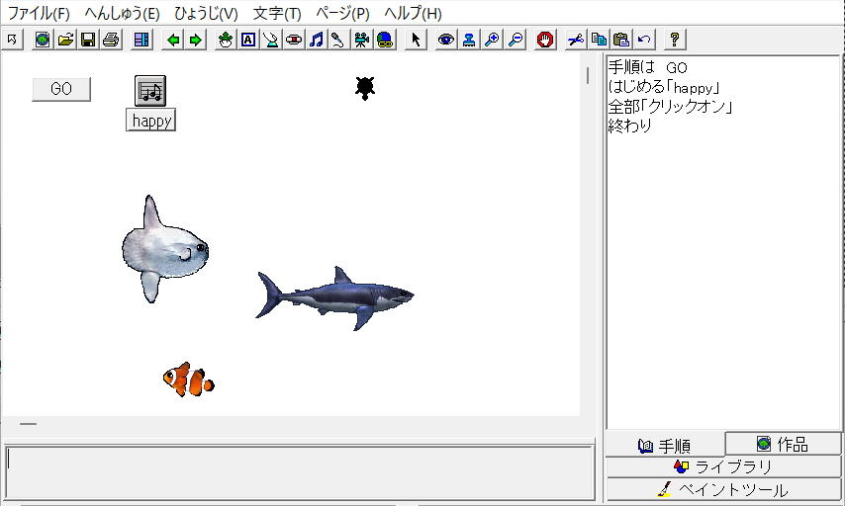The width and height of the screenshot is (845, 506).
Task: Click the page layout panel icon
Action: point(141,40)
